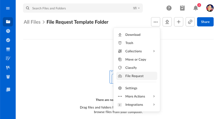
Task: Open the laptop-shaped sidebar icon
Action: [x=8, y=49]
